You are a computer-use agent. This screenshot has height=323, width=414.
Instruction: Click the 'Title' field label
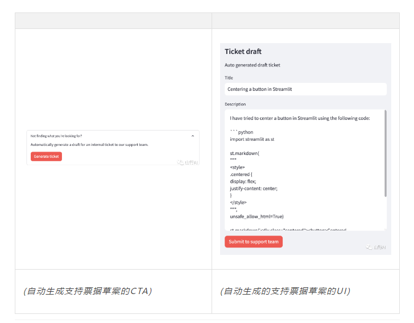click(229, 78)
